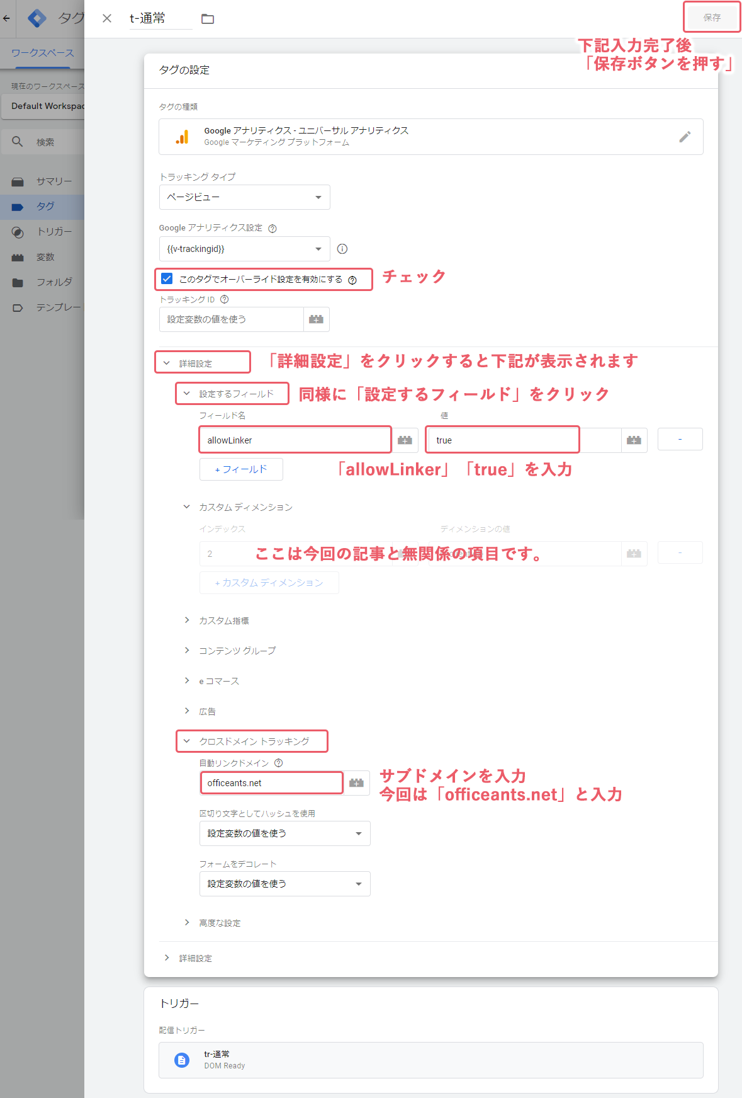Viewport: 742px width, 1098px height.
Task: Remove the allowLinker field row with minus button
Action: tap(680, 439)
